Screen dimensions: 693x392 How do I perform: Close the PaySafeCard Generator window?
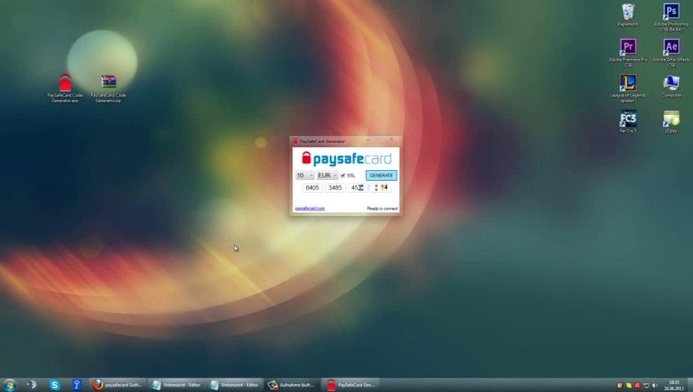(391, 140)
